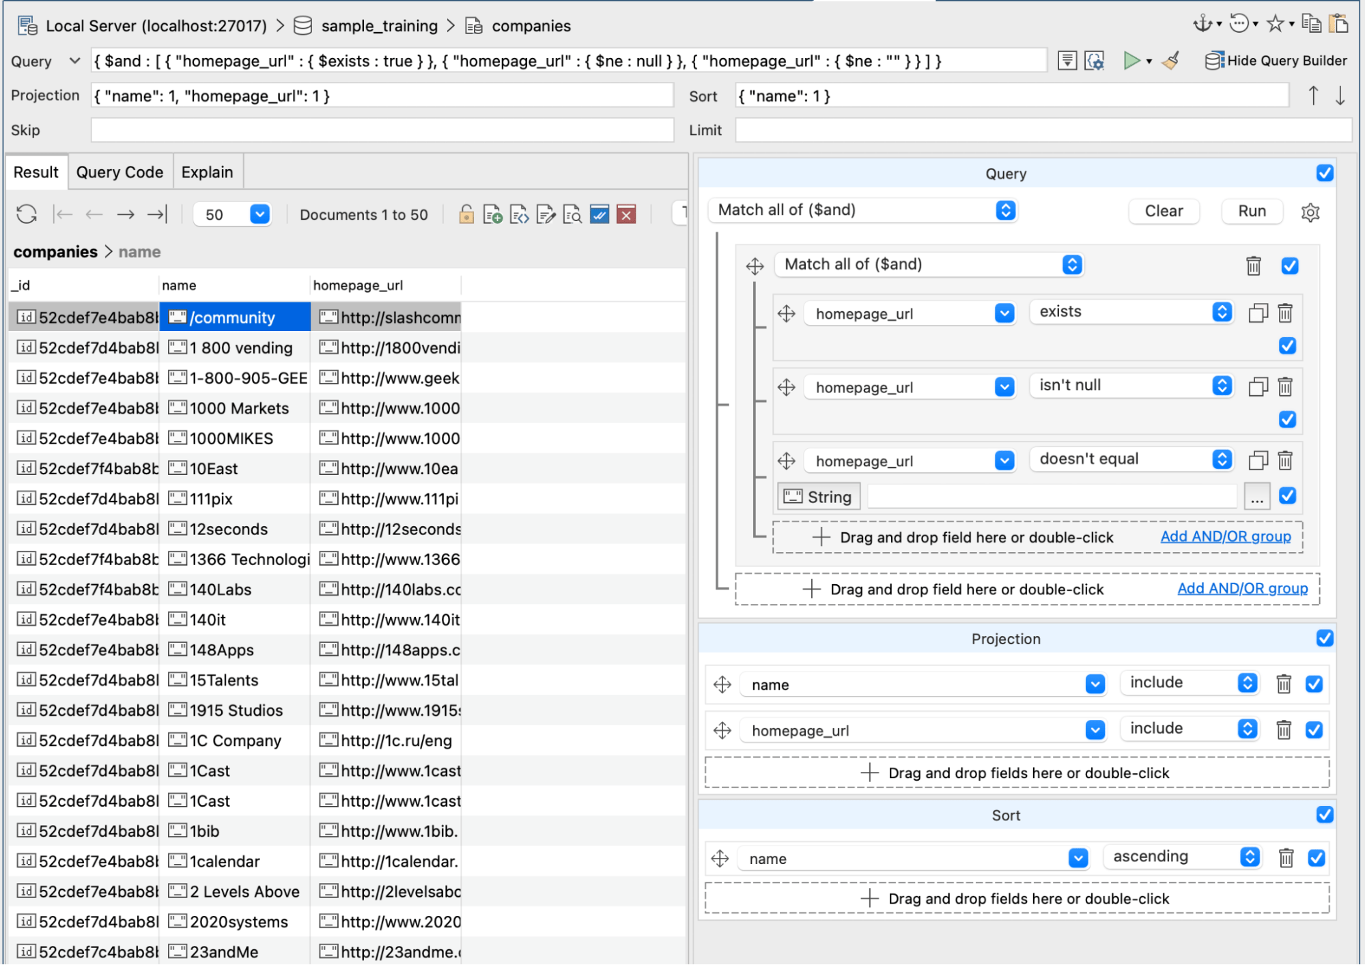Click the Clear button in query builder
Screen dimensions: 1365x965
(1163, 211)
